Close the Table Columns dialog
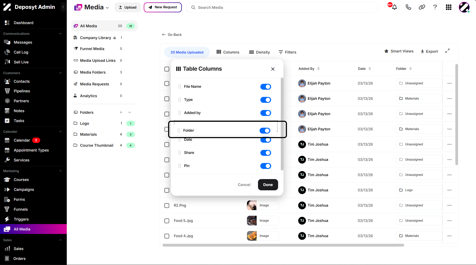Screen dimensions: 476x265 [273, 69]
